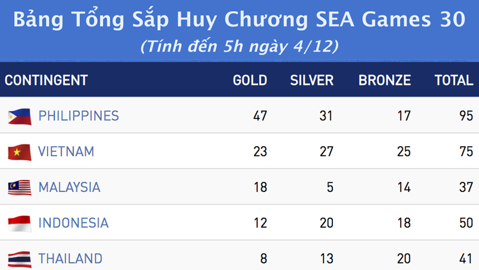
Task: Click the Thailand flag icon
Action: click(x=20, y=259)
